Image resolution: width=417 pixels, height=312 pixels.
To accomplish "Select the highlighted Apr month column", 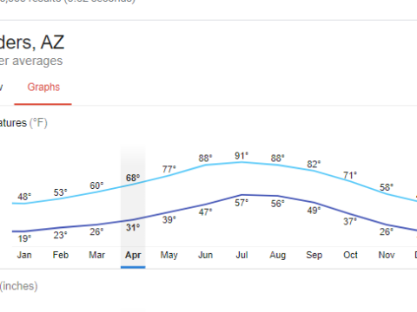I will pos(133,255).
